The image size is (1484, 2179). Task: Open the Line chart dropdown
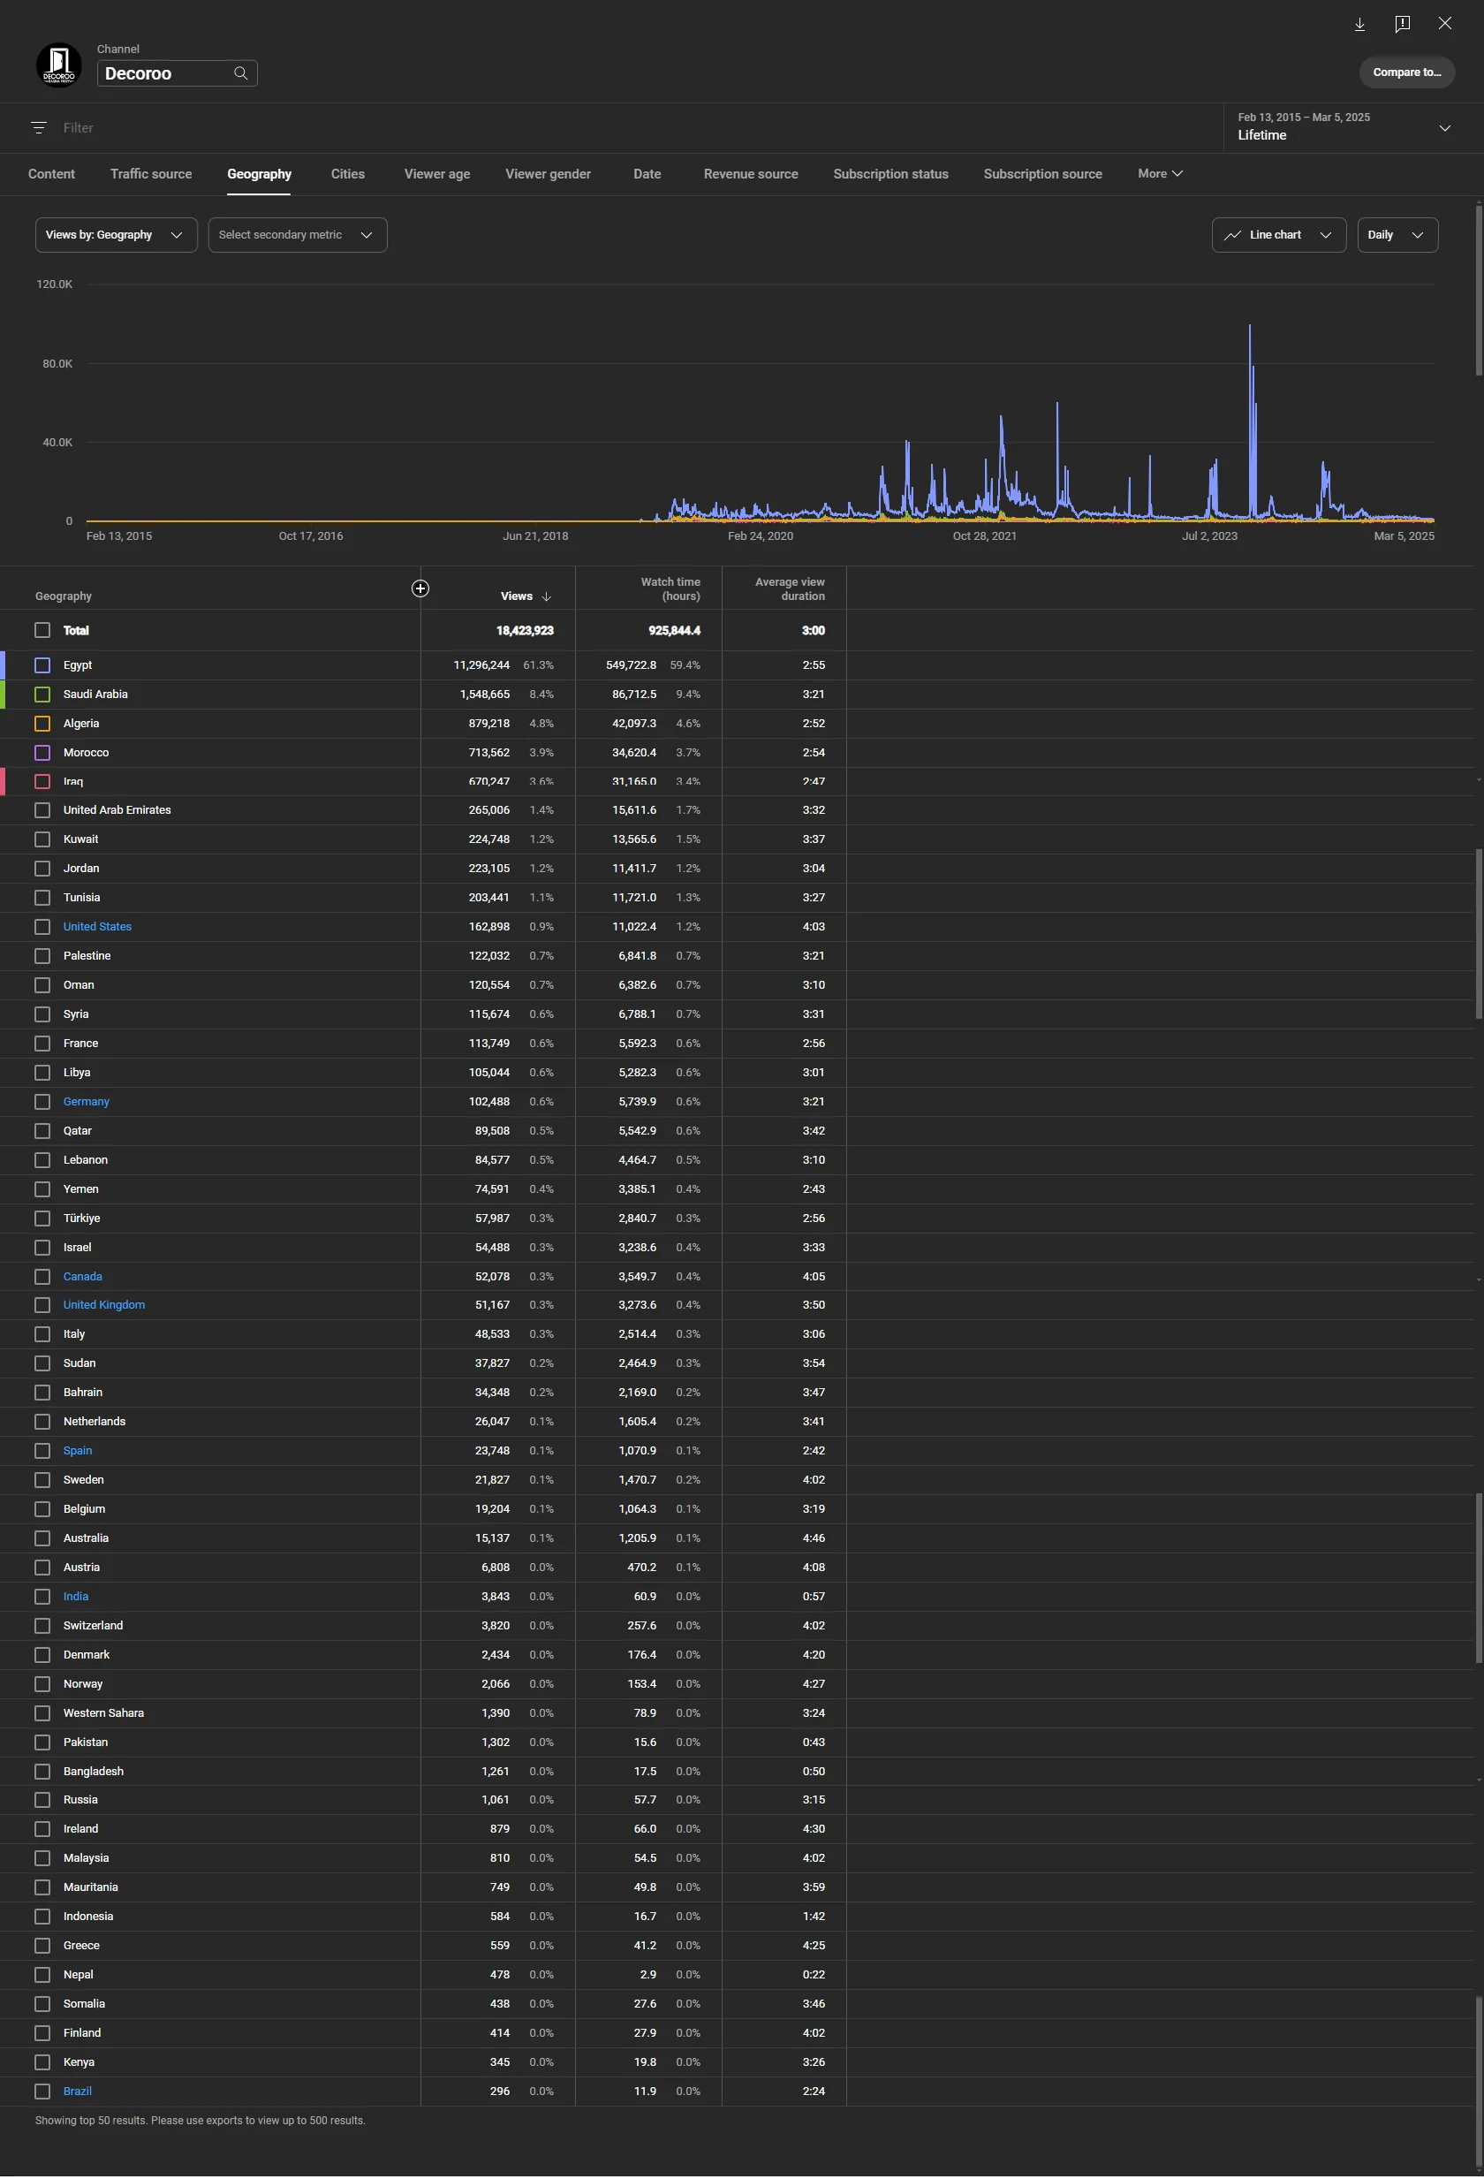point(1279,235)
